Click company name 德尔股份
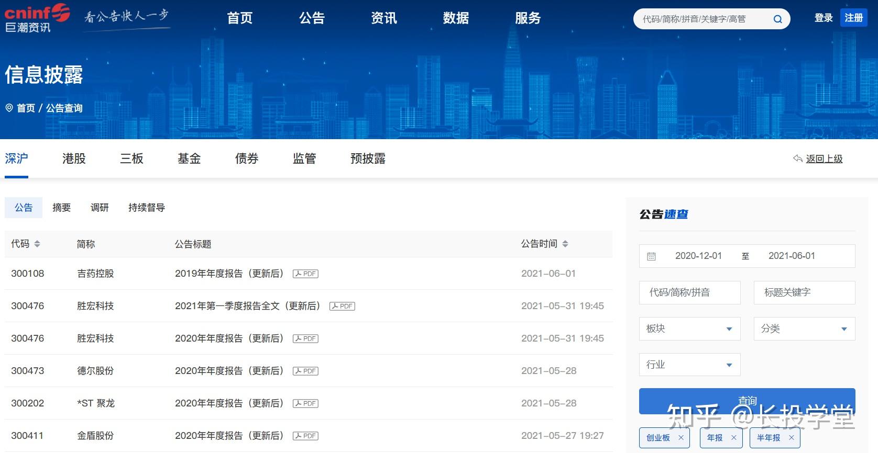This screenshot has width=878, height=453. 95,371
